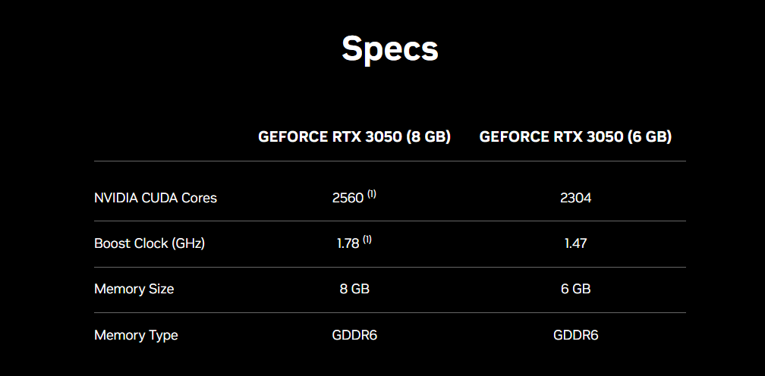
Task: Click the 1.78 boost clock value
Action: pyautogui.click(x=348, y=243)
